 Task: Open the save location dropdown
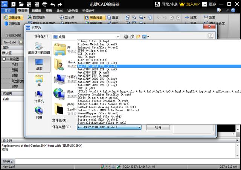pyautogui.click(x=86, y=37)
